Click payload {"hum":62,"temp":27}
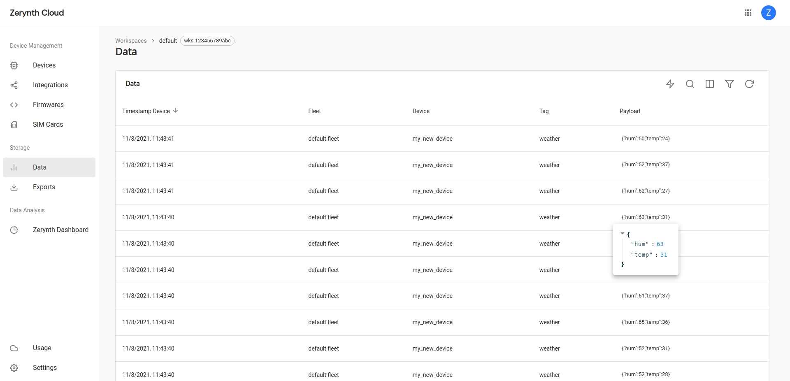Screen dimensions: 790x381 coord(646,191)
